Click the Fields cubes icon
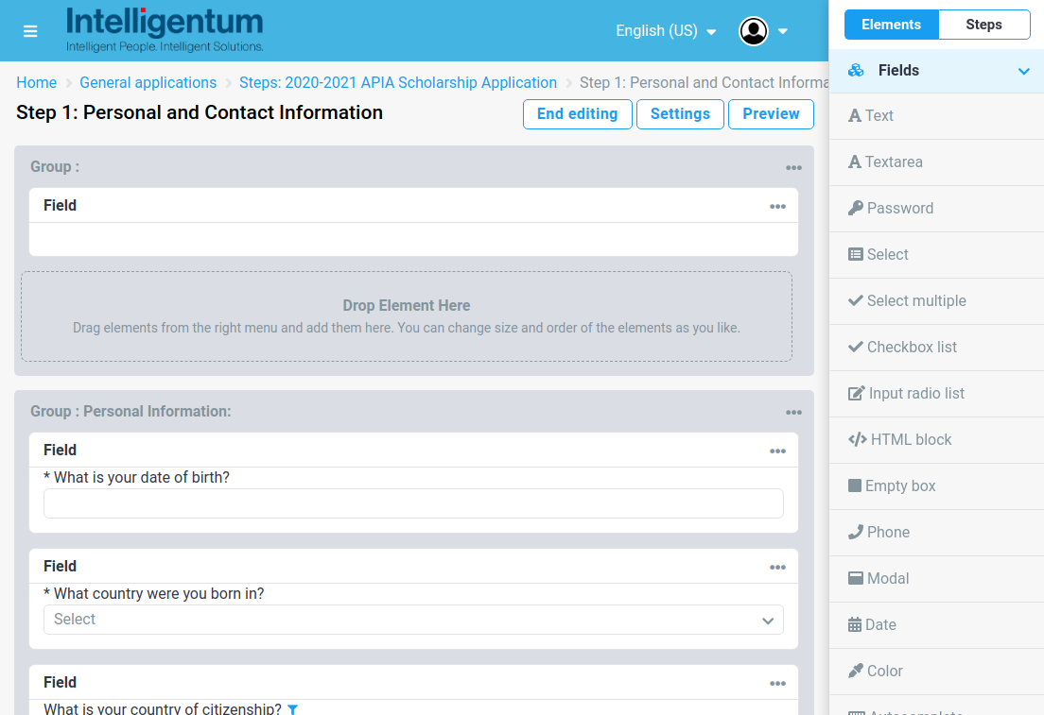 [856, 71]
